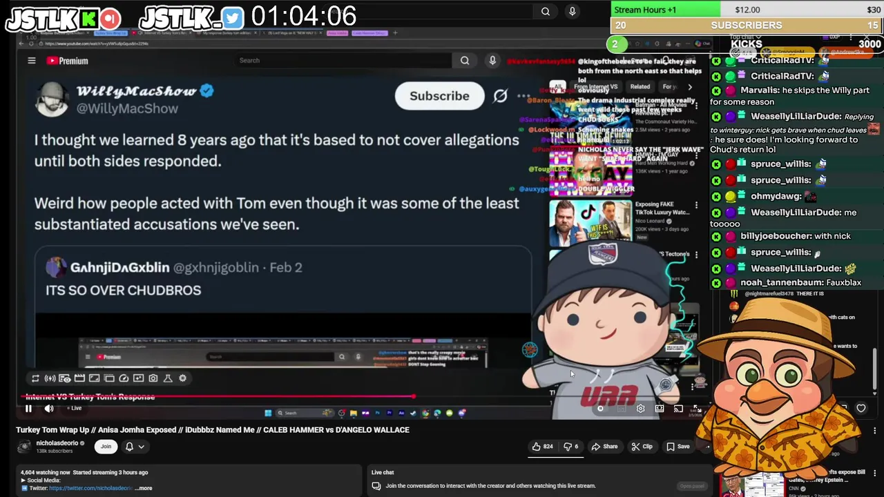Focus the YouTube Search field
Image resolution: width=884 pixels, height=497 pixels.
tap(342, 60)
